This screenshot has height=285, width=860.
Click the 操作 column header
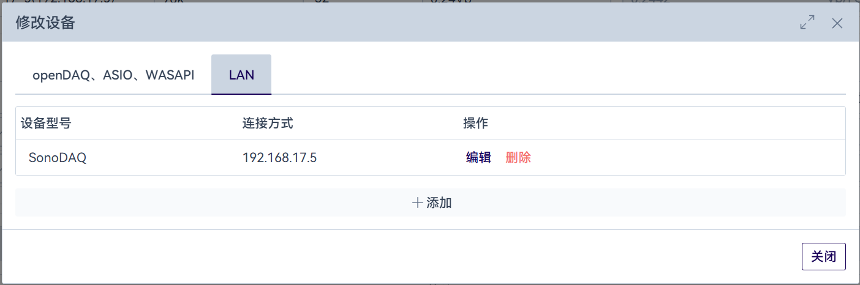[475, 123]
